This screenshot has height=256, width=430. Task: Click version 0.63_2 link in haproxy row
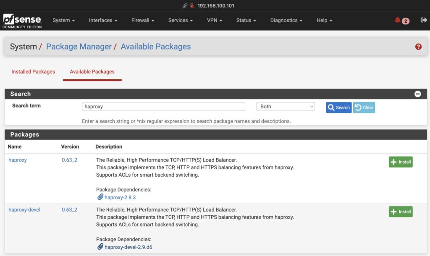point(69,160)
